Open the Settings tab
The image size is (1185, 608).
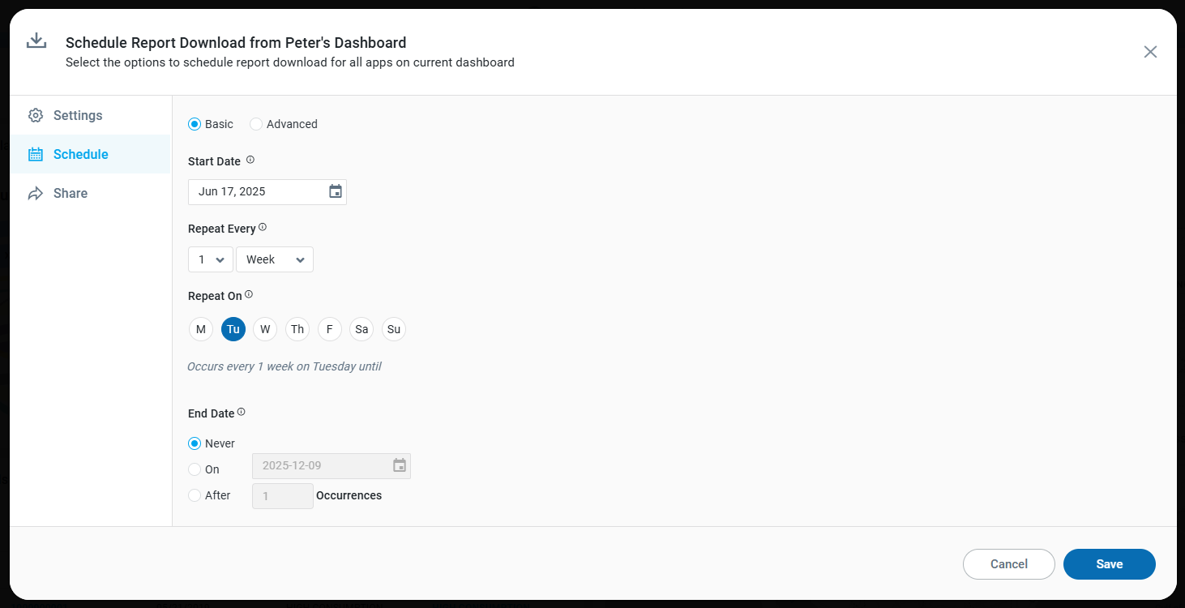tap(78, 115)
